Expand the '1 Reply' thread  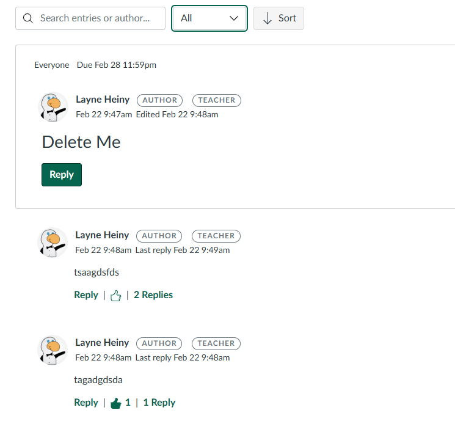point(159,403)
